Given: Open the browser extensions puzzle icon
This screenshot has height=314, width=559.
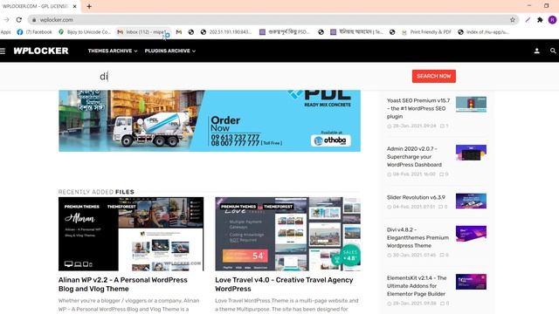Looking at the screenshot, I should tap(540, 20).
